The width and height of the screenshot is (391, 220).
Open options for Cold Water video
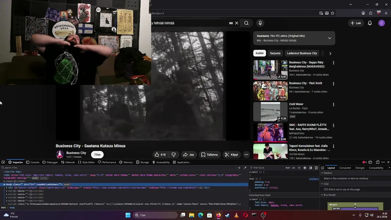pos(333,105)
